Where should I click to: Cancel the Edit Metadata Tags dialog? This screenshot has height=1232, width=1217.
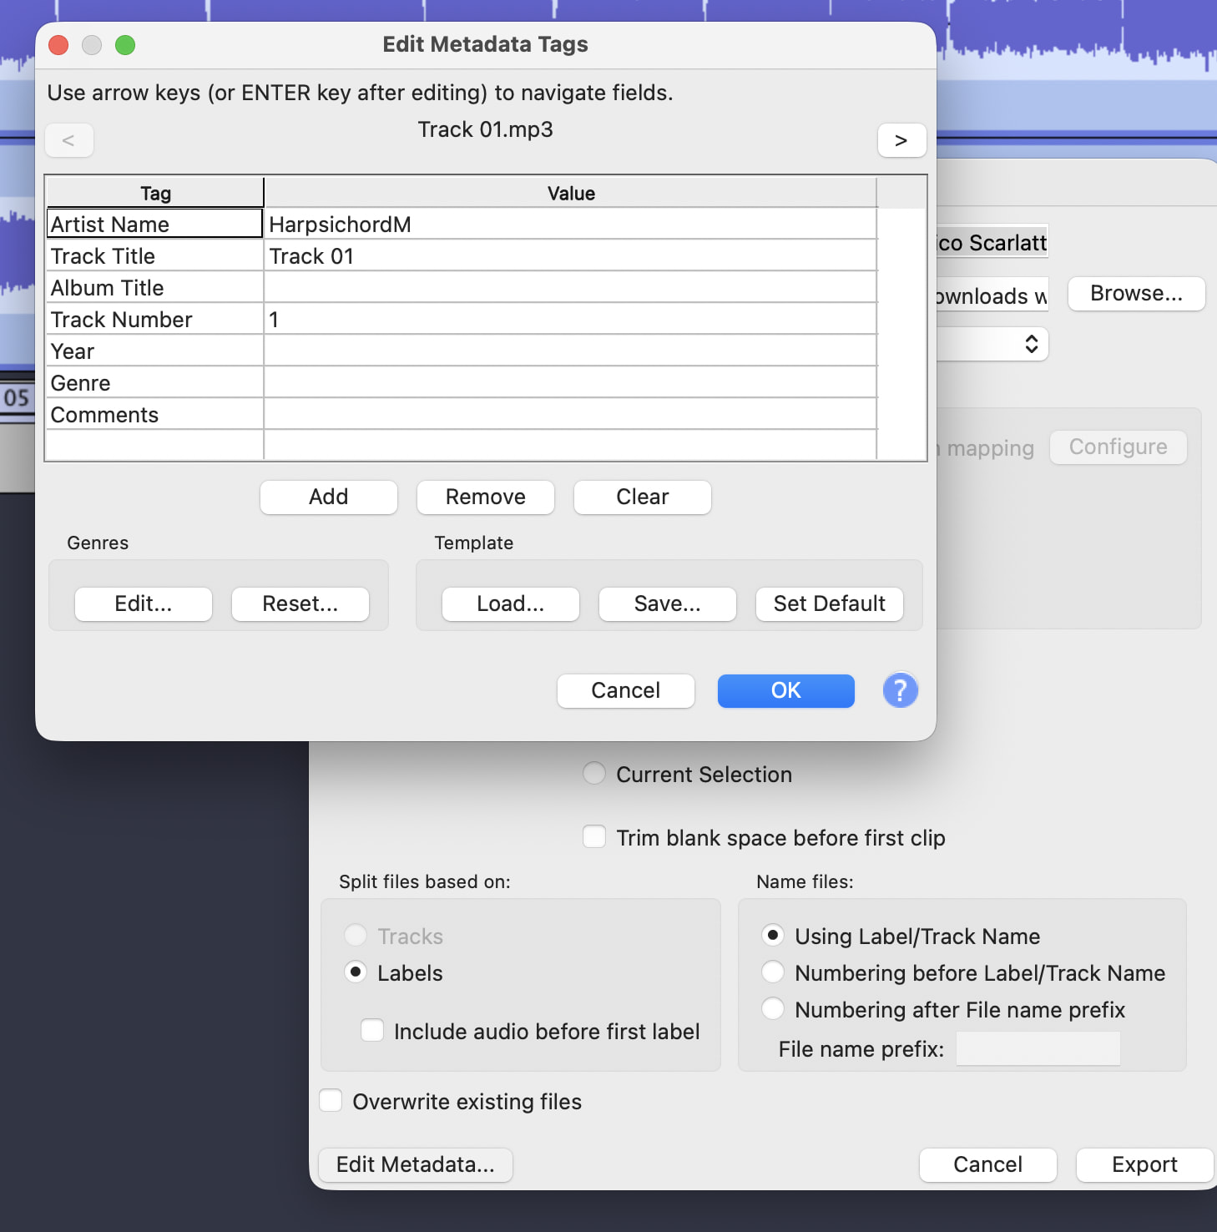coord(626,690)
